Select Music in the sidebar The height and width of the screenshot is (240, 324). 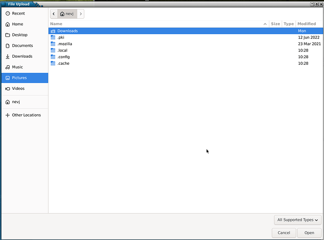click(25, 67)
